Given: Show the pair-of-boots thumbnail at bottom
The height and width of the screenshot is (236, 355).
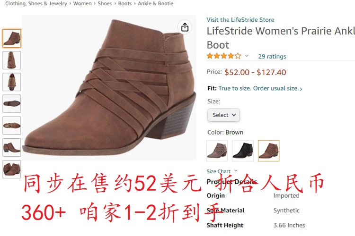Looking at the screenshot, I should 12,169.
